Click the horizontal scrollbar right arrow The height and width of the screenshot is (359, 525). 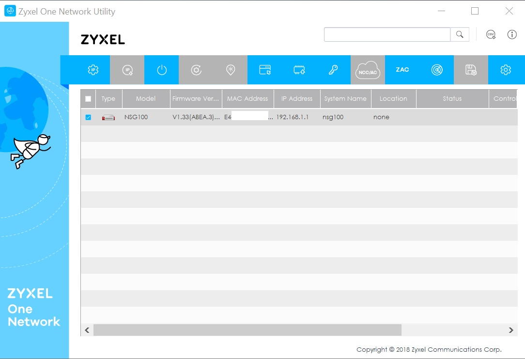(x=511, y=330)
